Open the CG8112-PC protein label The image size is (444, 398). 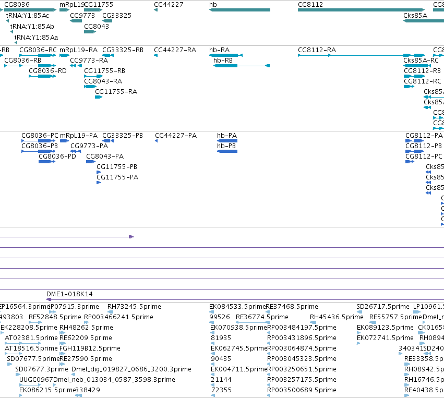[424, 156]
